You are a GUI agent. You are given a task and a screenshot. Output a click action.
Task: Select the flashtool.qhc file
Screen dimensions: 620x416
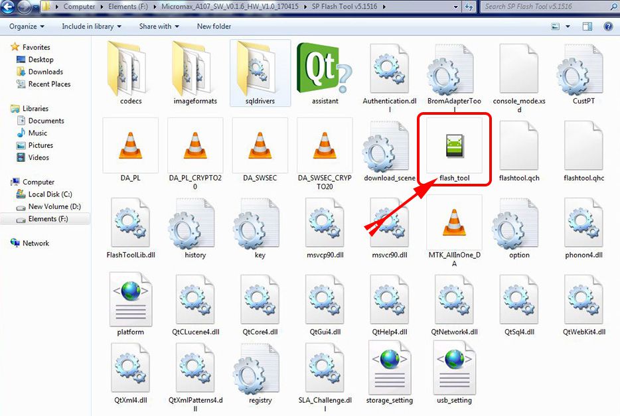[583, 150]
